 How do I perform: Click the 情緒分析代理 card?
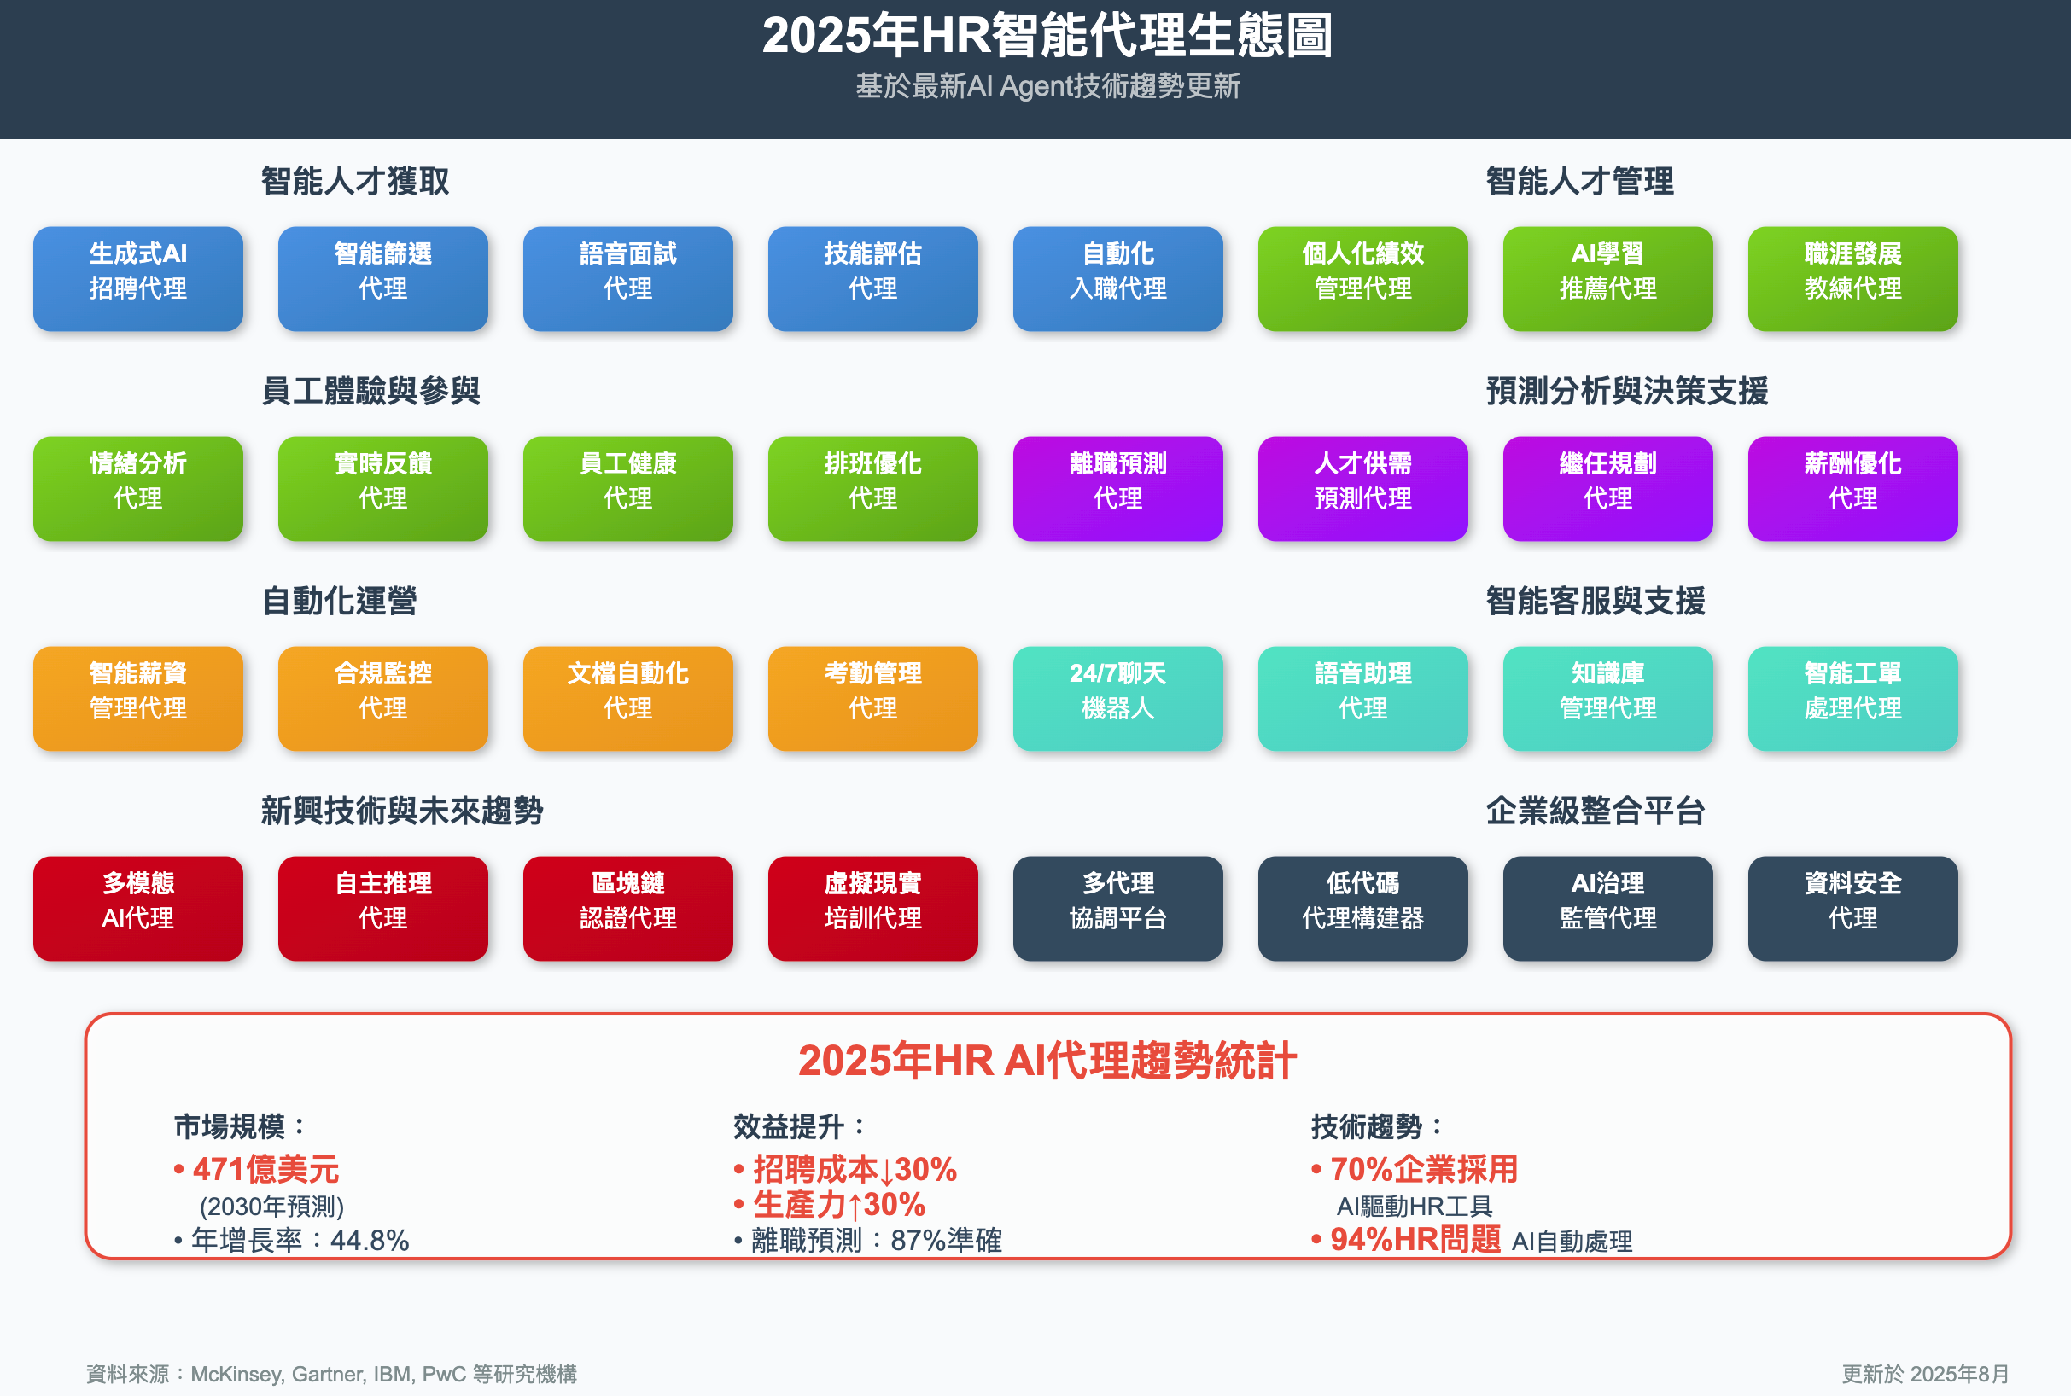tap(138, 489)
